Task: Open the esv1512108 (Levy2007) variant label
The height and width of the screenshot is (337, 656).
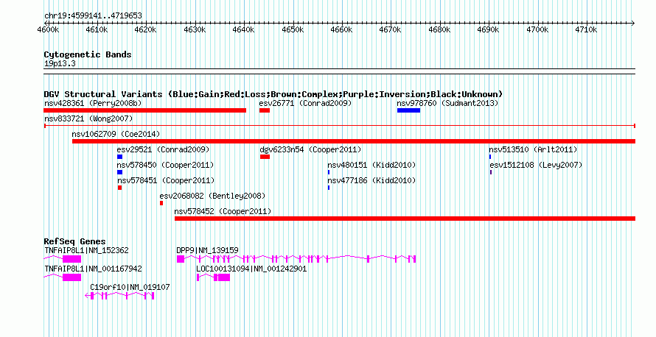Action: [536, 165]
